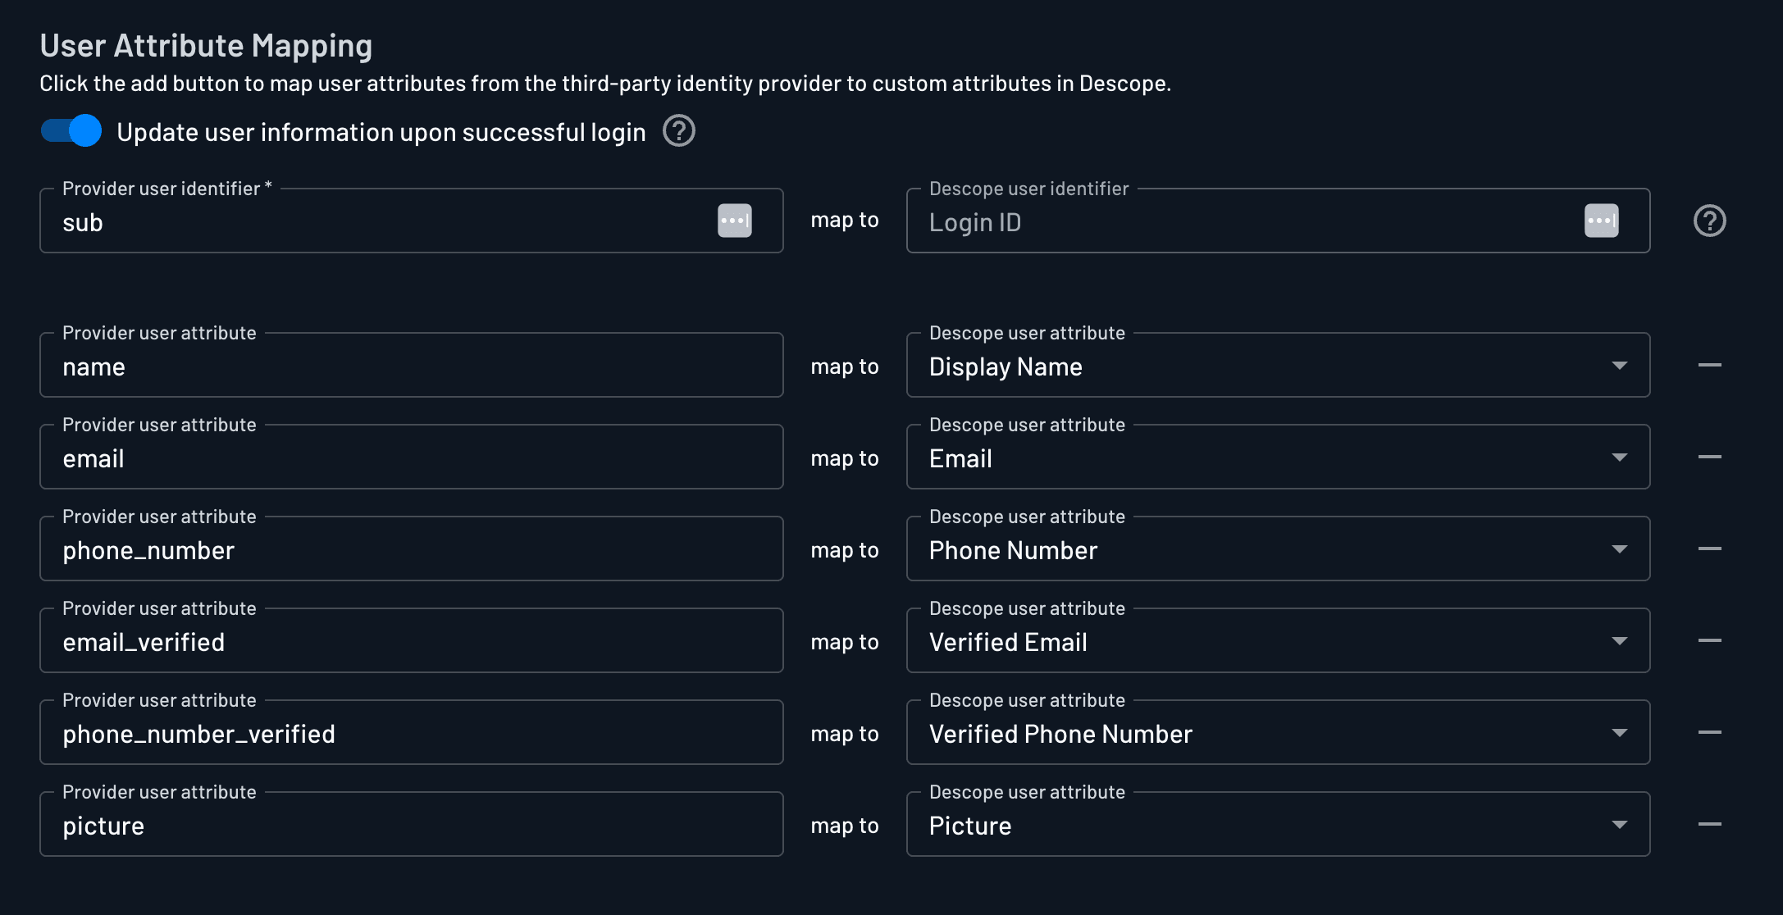Image resolution: width=1783 pixels, height=915 pixels.
Task: Open the Email Descope attribute dropdown
Action: (1620, 457)
